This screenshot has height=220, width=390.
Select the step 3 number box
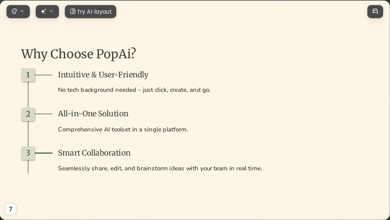(x=28, y=153)
